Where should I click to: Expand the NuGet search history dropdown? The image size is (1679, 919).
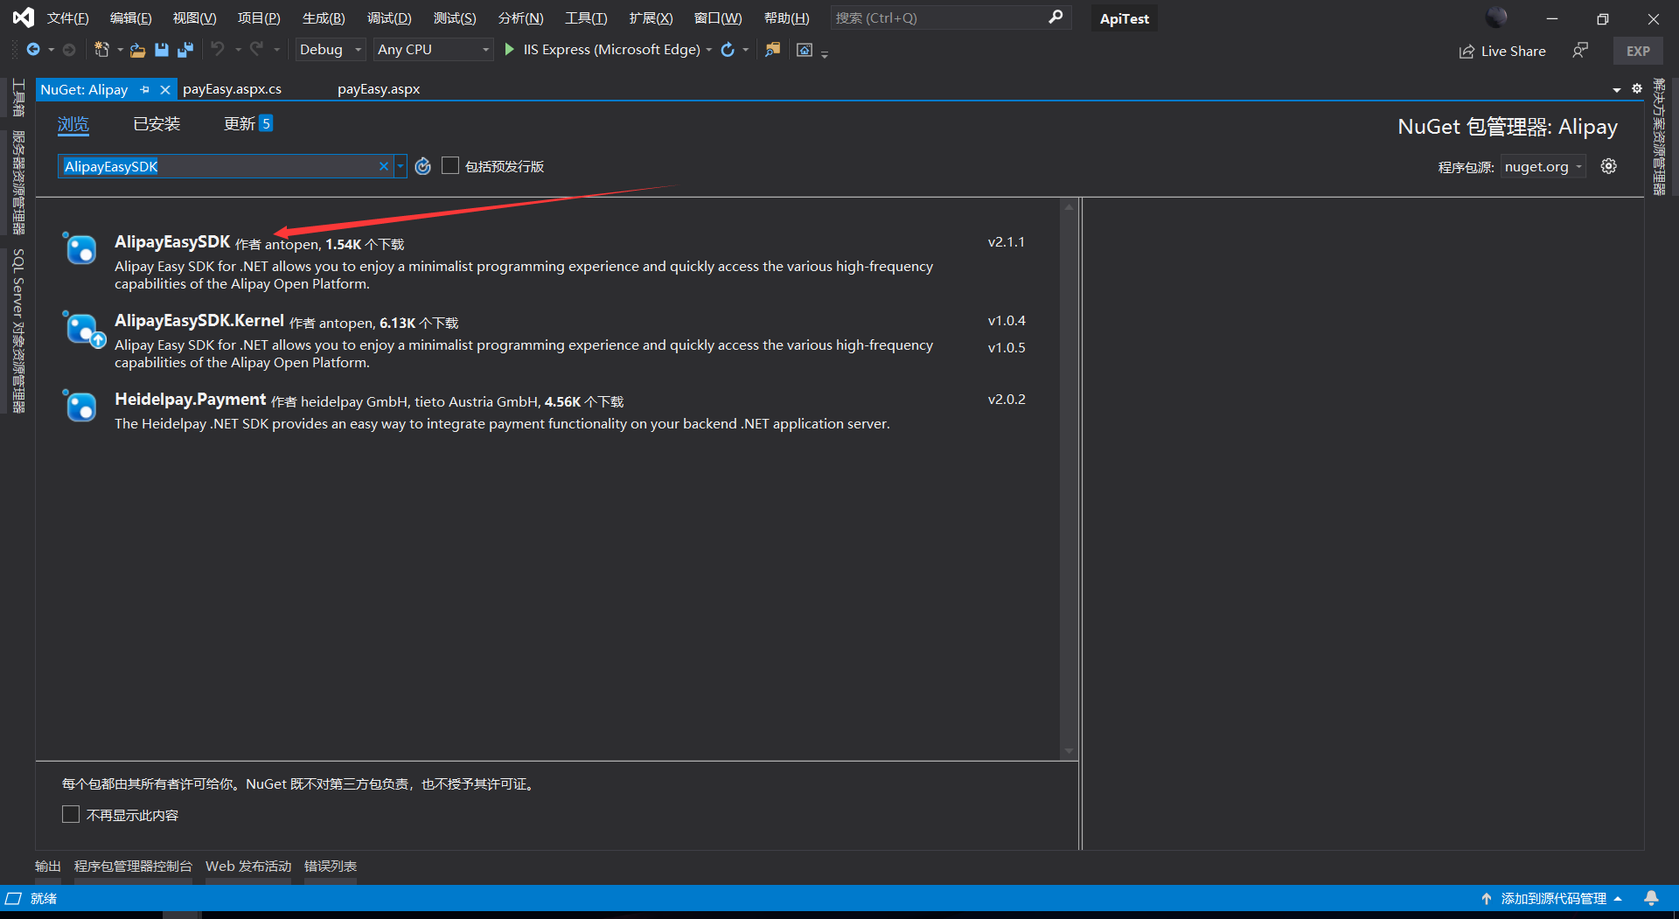tap(401, 166)
